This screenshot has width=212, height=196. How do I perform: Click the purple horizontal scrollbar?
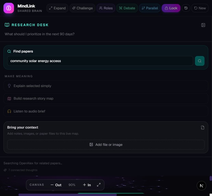point(68,195)
